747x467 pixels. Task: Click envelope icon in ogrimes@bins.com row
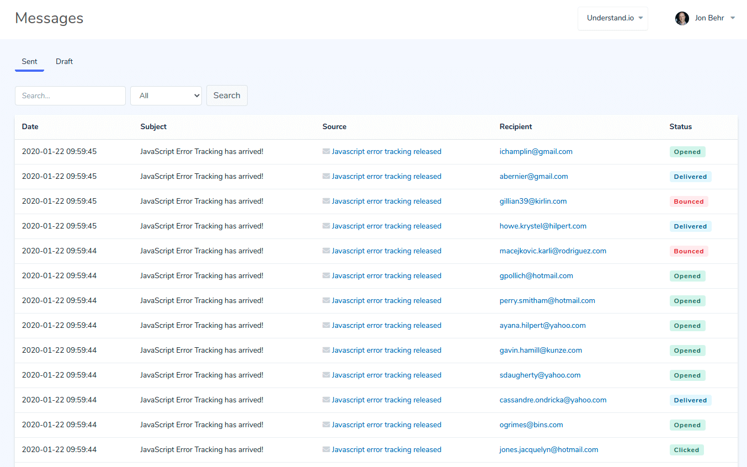click(x=326, y=425)
